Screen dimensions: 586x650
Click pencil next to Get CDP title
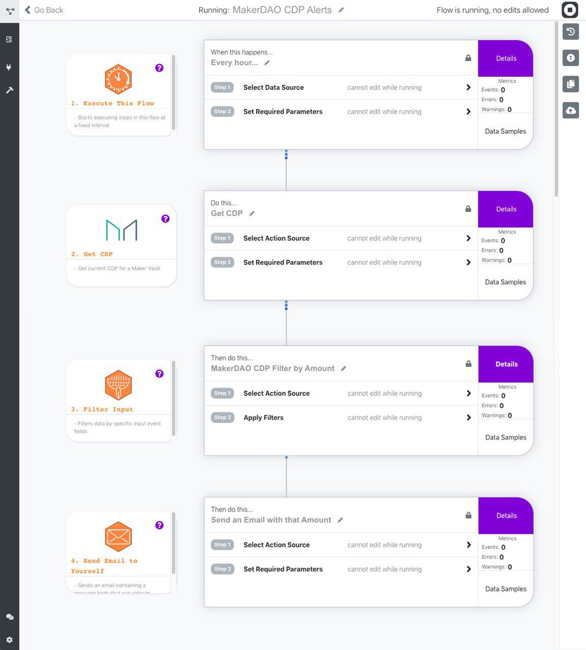(252, 213)
